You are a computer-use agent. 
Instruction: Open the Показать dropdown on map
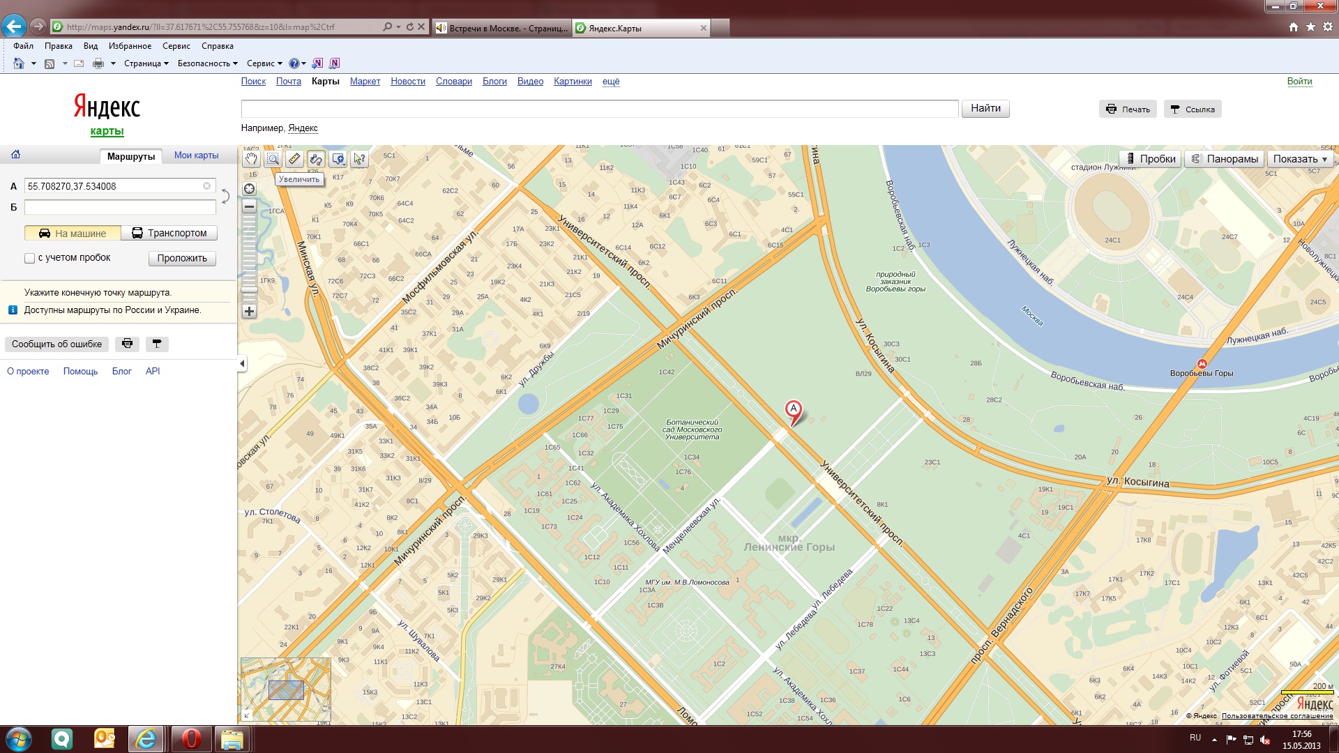tap(1300, 159)
